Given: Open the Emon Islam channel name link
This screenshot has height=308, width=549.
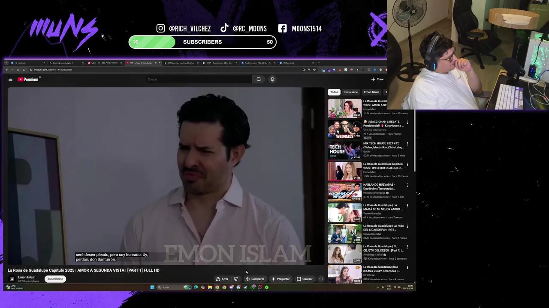Looking at the screenshot, I should coord(27,277).
